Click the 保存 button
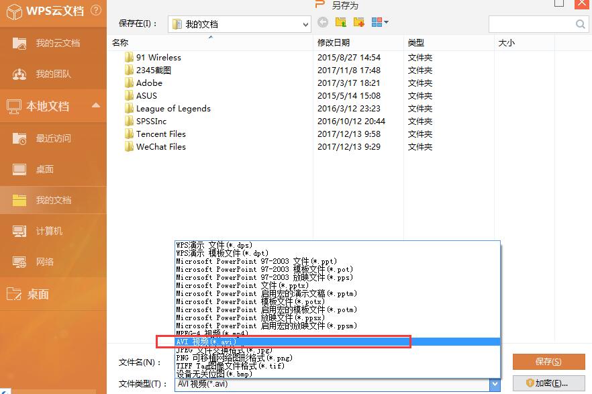Image resolution: width=592 pixels, height=394 pixels. 548,362
